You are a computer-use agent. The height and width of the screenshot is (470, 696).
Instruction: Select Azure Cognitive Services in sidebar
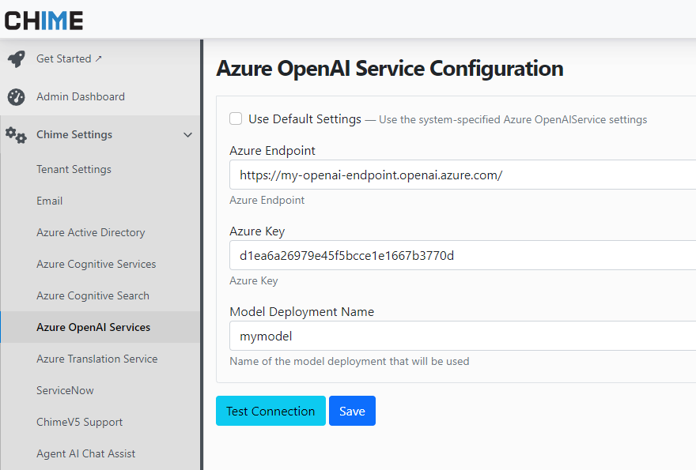pos(96,264)
